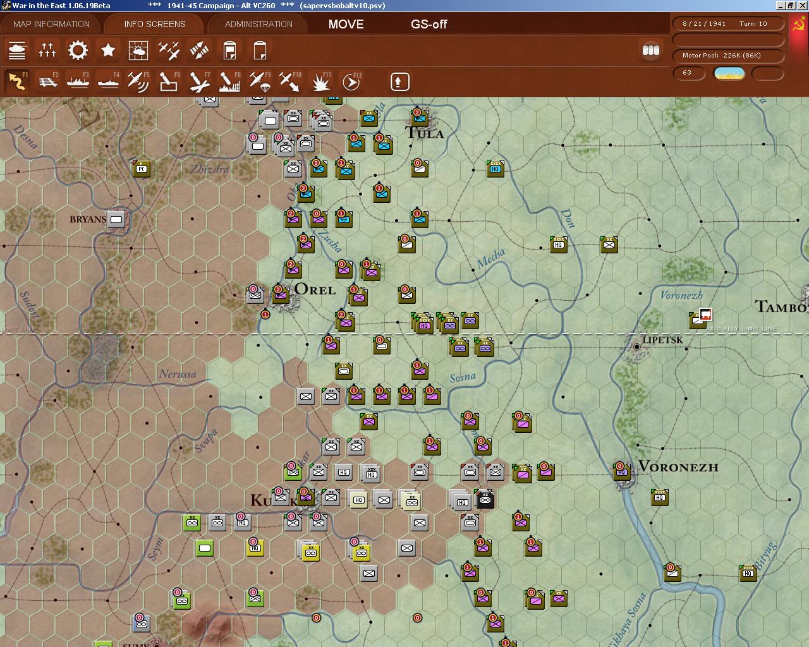Viewport: 809px width, 647px height.
Task: Select the F10 air transfer icon
Action: [290, 82]
